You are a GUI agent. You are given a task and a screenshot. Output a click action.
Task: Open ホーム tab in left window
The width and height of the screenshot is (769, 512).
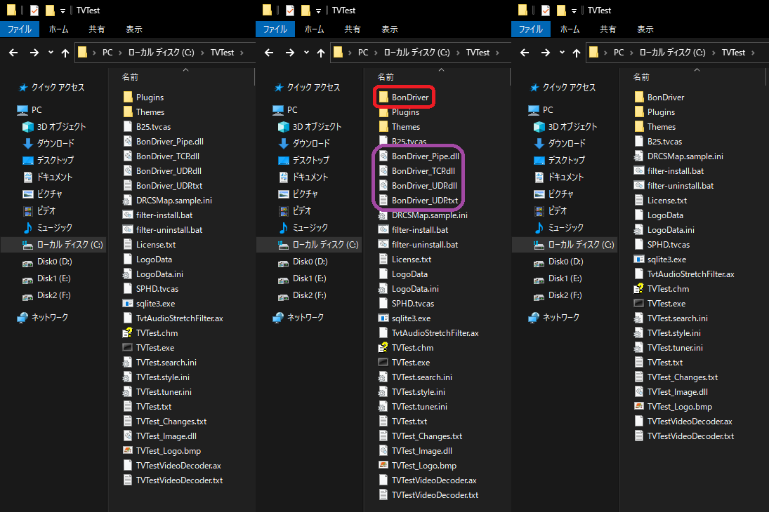(x=59, y=29)
